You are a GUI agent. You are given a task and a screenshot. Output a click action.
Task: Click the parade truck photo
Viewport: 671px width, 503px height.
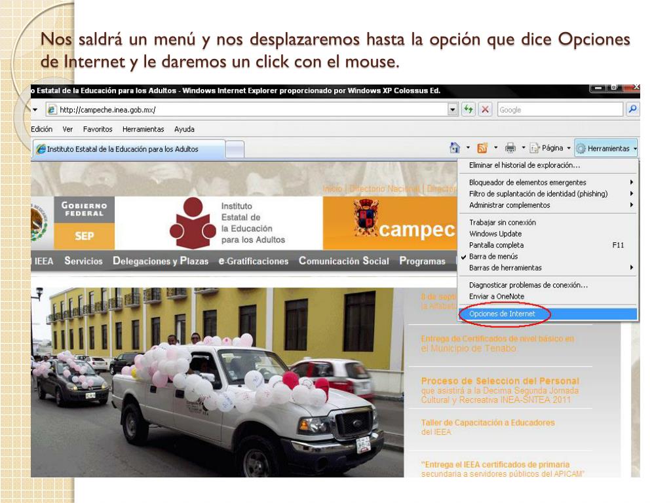pyautogui.click(x=217, y=382)
